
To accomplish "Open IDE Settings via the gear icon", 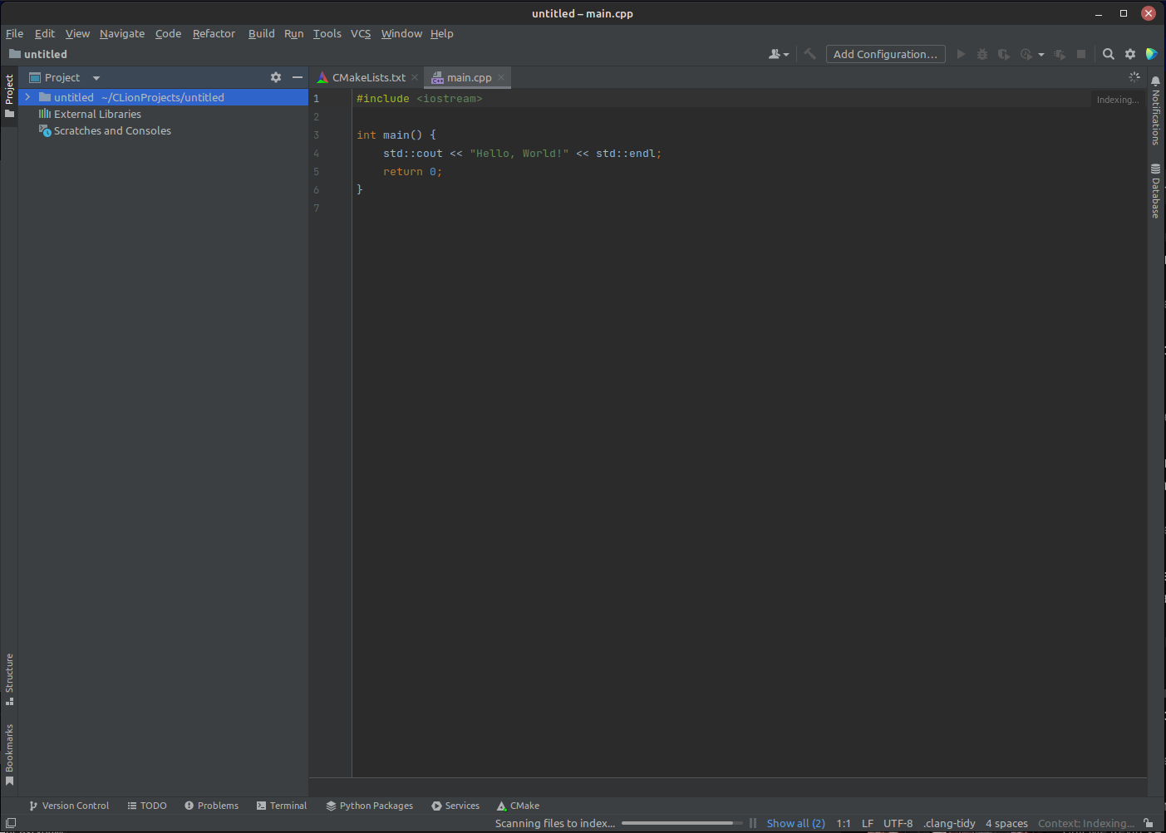I will (x=1130, y=54).
